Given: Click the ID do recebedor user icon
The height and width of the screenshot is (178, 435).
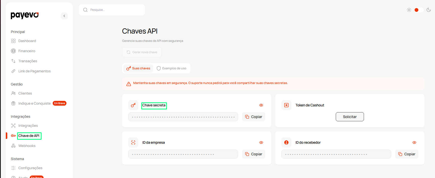Looking at the screenshot, I should tap(286, 142).
